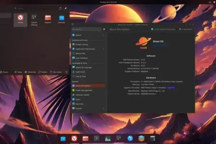Open the blue globe app in dock
The height and width of the screenshot is (144, 216).
tap(130, 139)
